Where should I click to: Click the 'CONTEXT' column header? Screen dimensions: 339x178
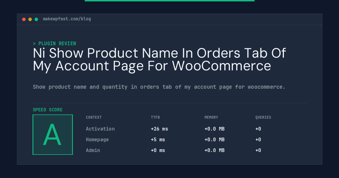click(x=94, y=118)
